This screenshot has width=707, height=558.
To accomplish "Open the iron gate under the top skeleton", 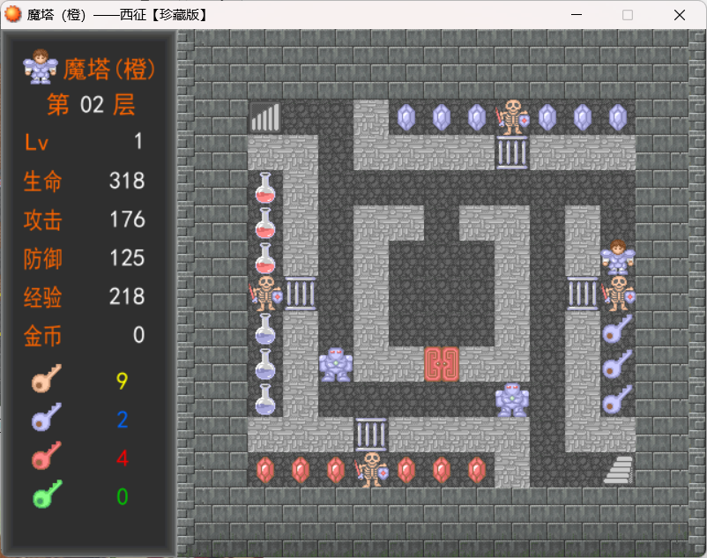I will point(512,153).
